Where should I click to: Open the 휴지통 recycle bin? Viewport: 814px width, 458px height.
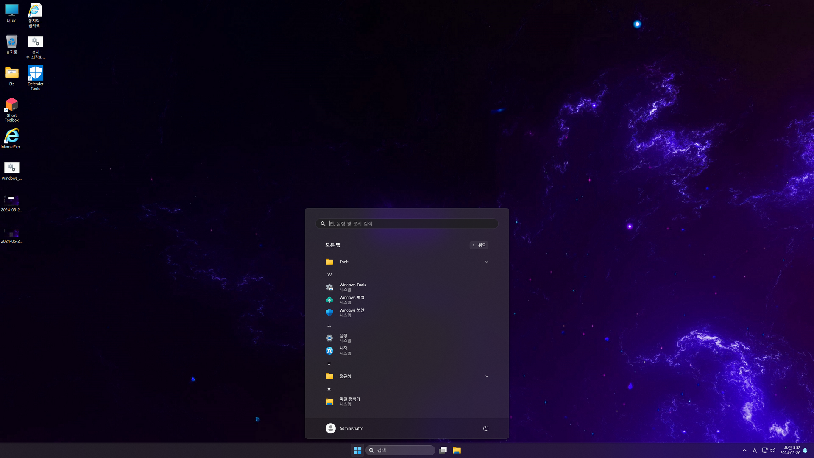[11, 45]
